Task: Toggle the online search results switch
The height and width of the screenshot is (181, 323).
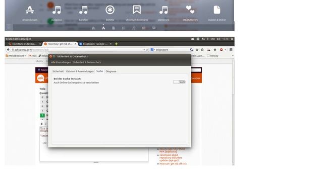Action: pyautogui.click(x=179, y=82)
